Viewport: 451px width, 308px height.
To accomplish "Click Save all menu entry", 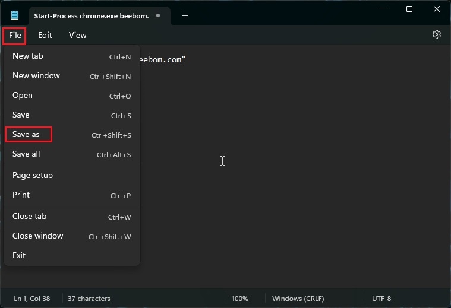I will 72,154.
